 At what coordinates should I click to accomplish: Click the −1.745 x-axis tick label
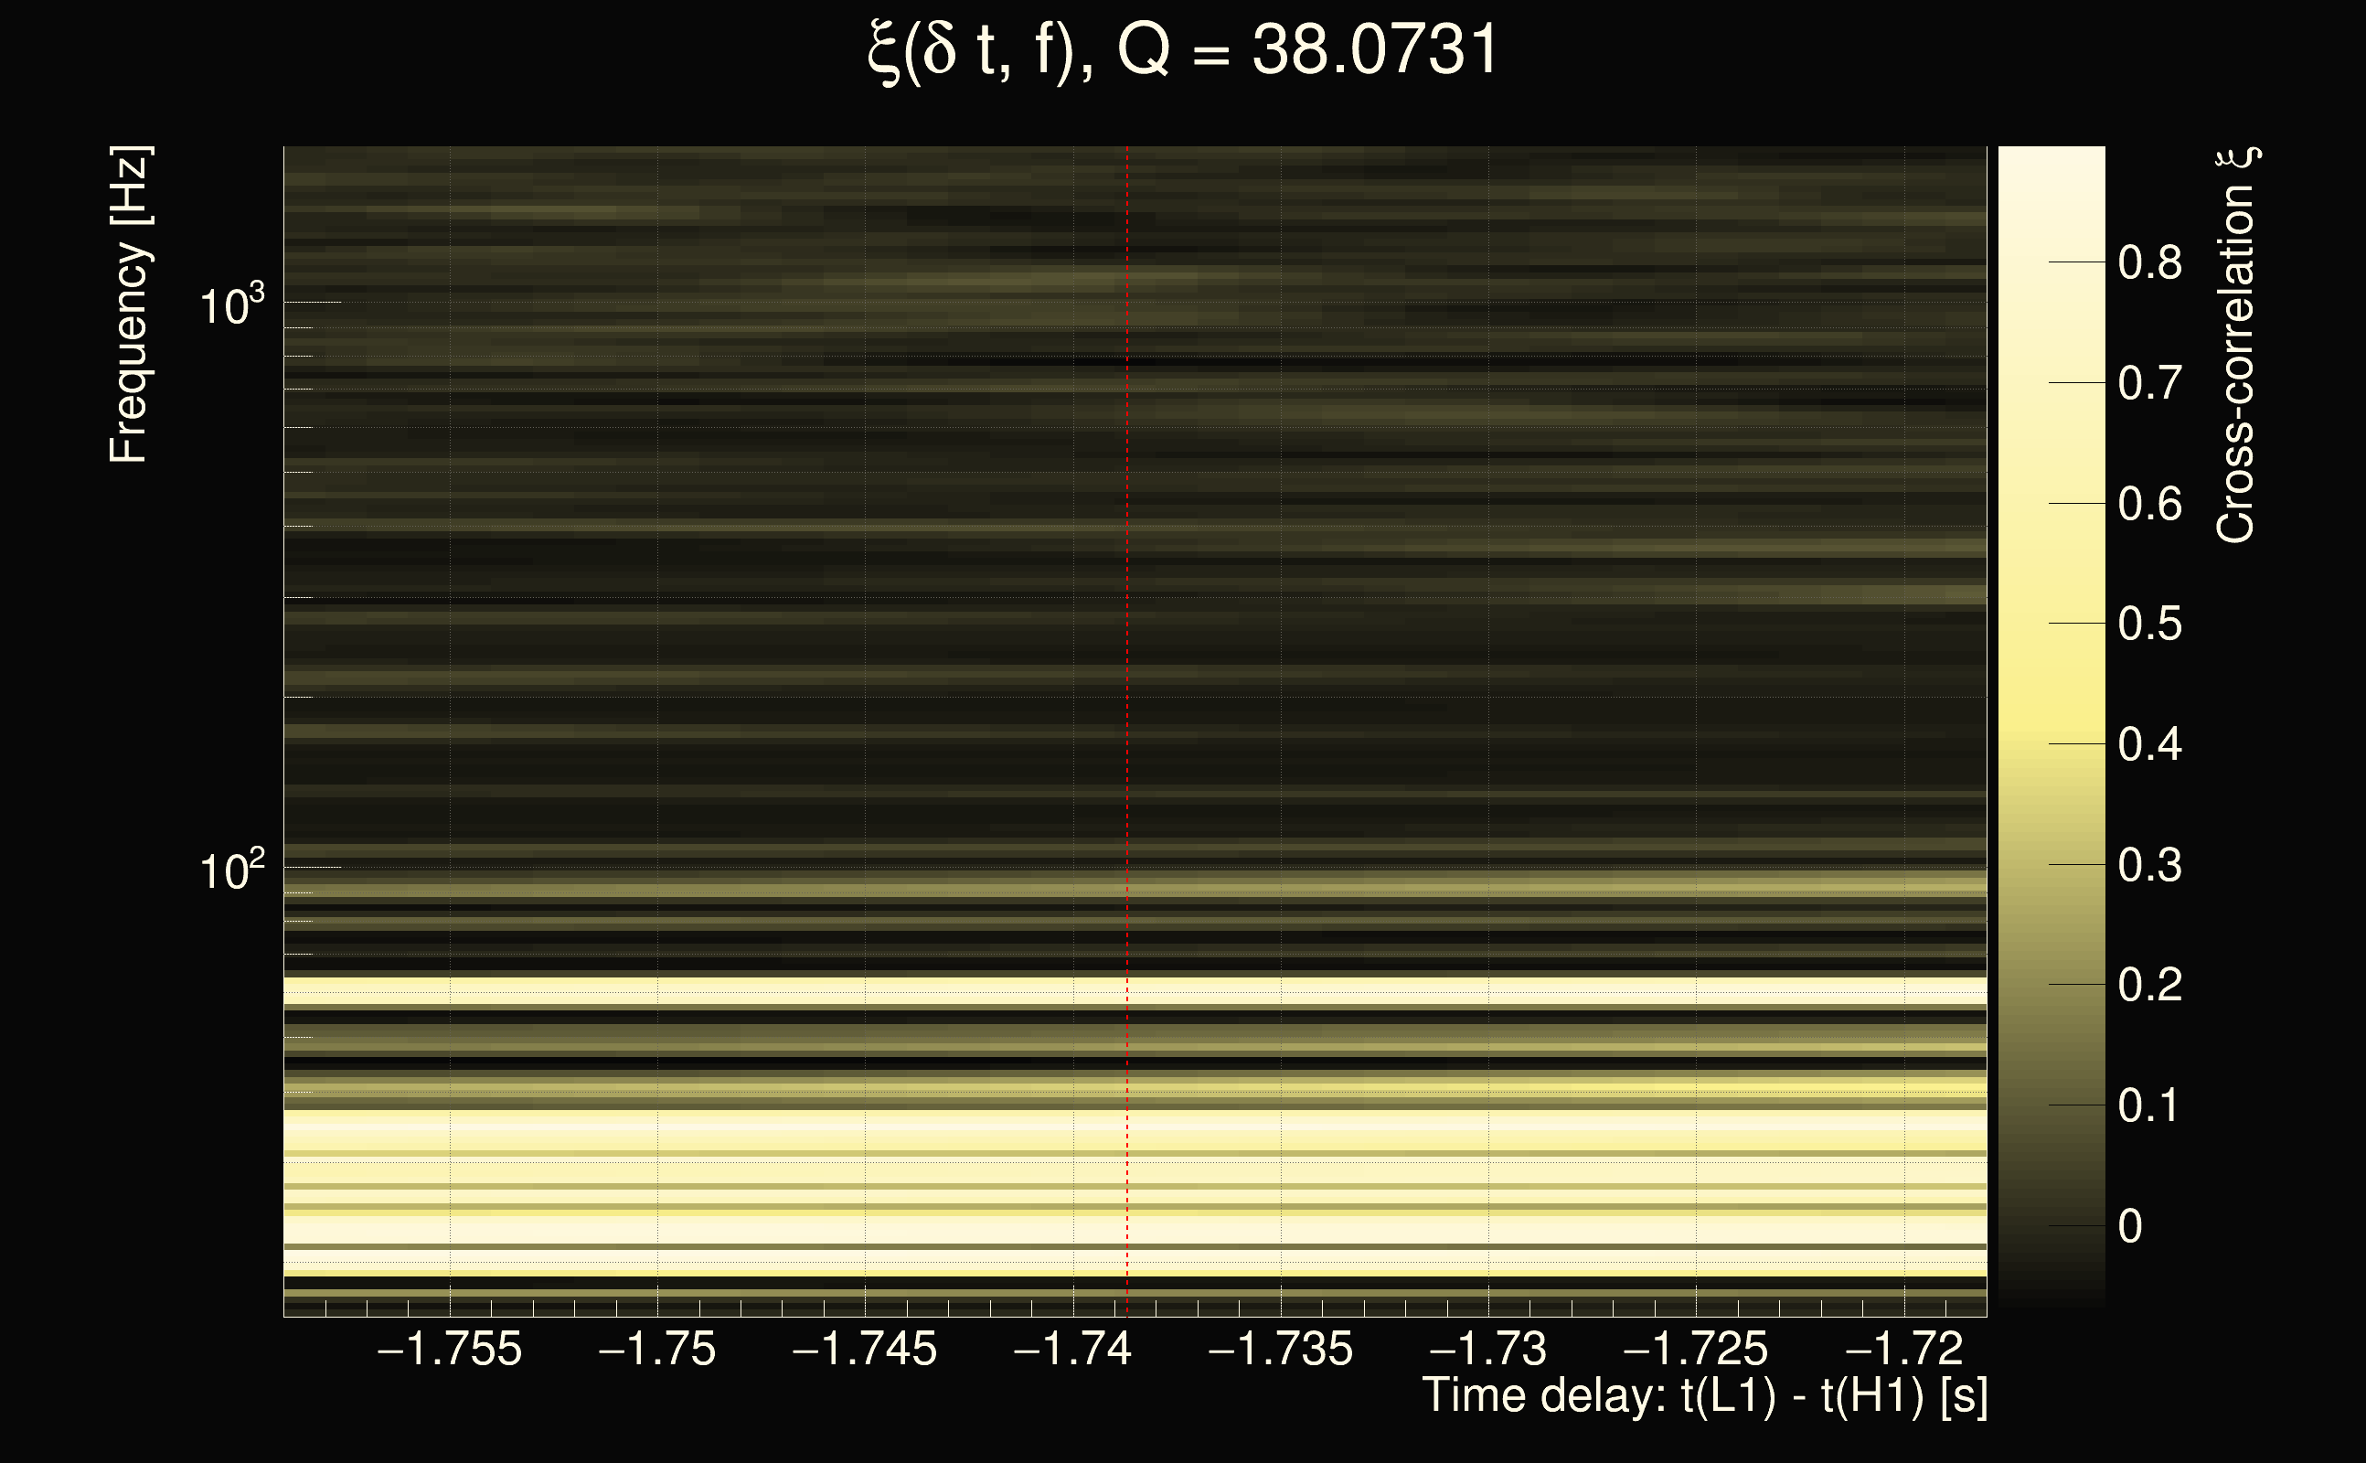(x=865, y=1349)
